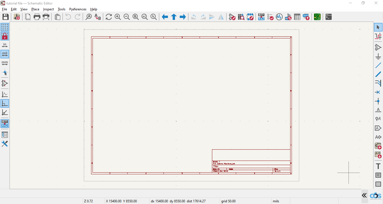Open the Symbol Editor
Viewport: 383px width, 204px height.
coord(232,17)
